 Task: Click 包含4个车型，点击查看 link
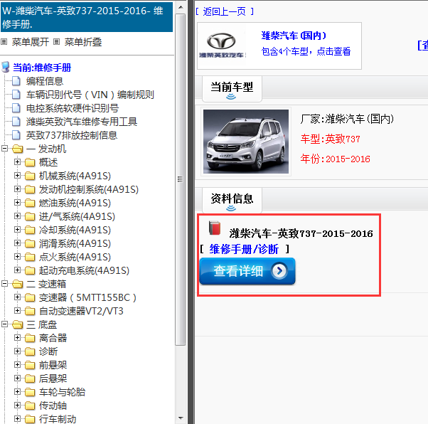306,51
